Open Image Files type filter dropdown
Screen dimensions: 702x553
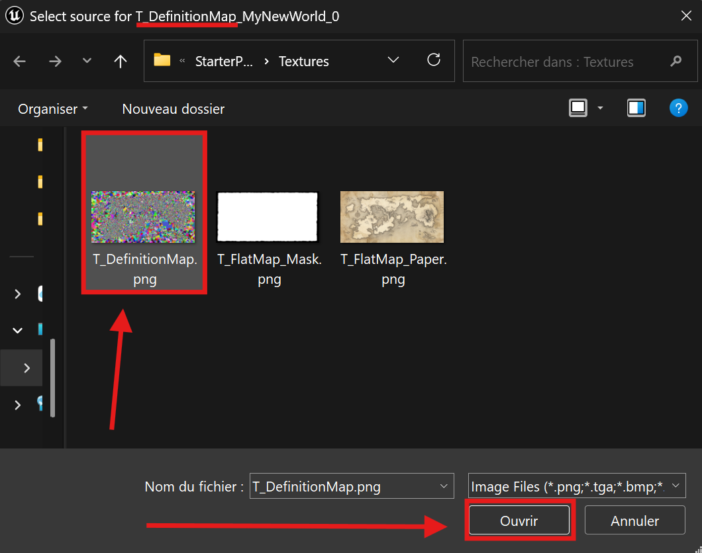(577, 486)
